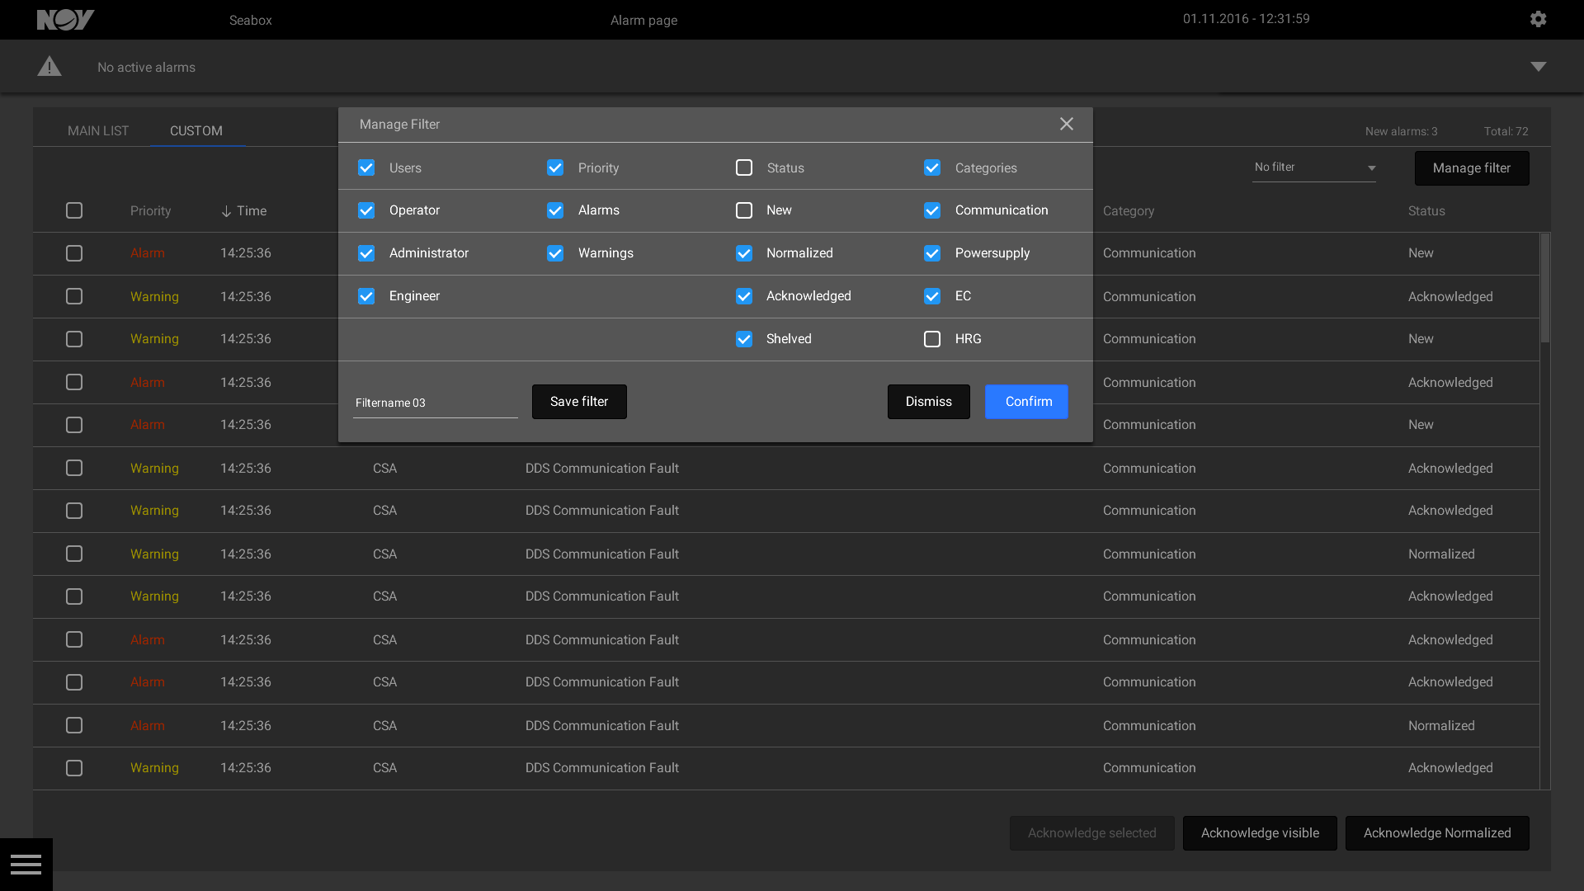1584x891 pixels.
Task: Check the HRG checkbox
Action: 932,339
